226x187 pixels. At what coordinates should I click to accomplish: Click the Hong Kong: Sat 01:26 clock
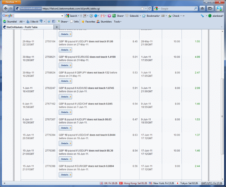tap(133, 183)
